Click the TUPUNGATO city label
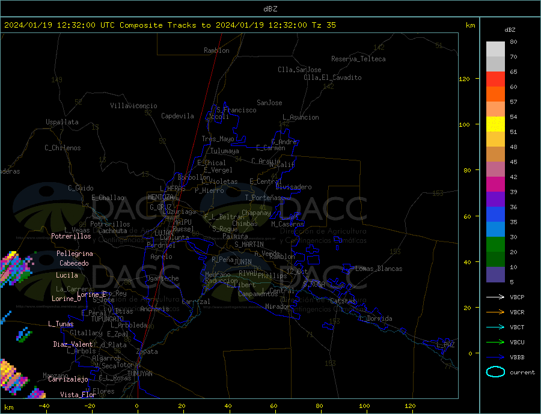Viewport: 541px width, 414px height. (x=107, y=319)
